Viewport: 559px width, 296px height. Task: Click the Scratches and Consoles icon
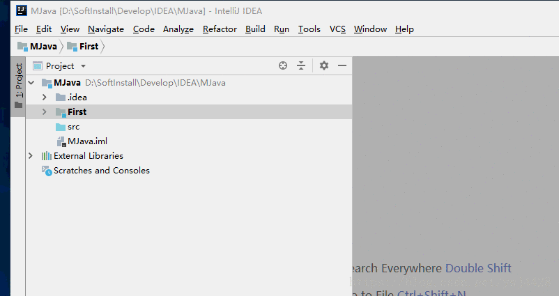[x=47, y=171]
